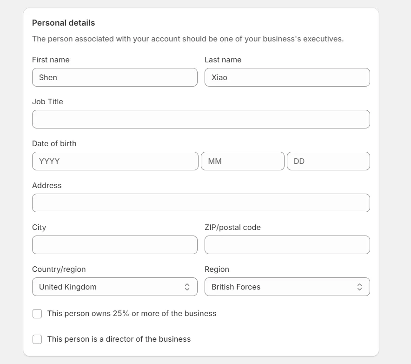Click the Date of birth label

[54, 143]
